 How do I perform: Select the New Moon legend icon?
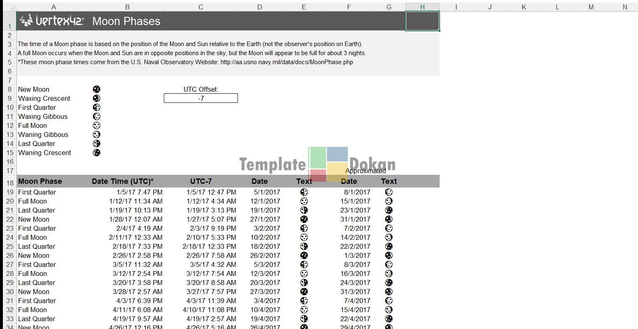[96, 89]
